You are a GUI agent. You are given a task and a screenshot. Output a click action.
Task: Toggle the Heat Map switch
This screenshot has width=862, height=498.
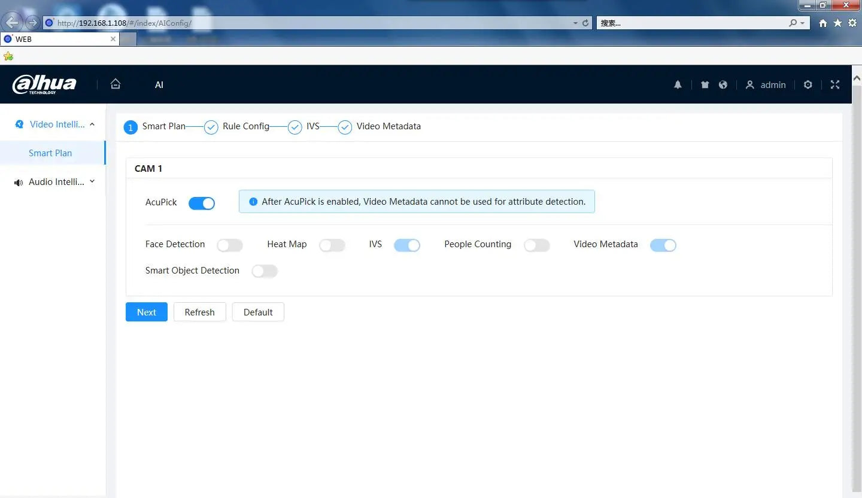(x=332, y=245)
